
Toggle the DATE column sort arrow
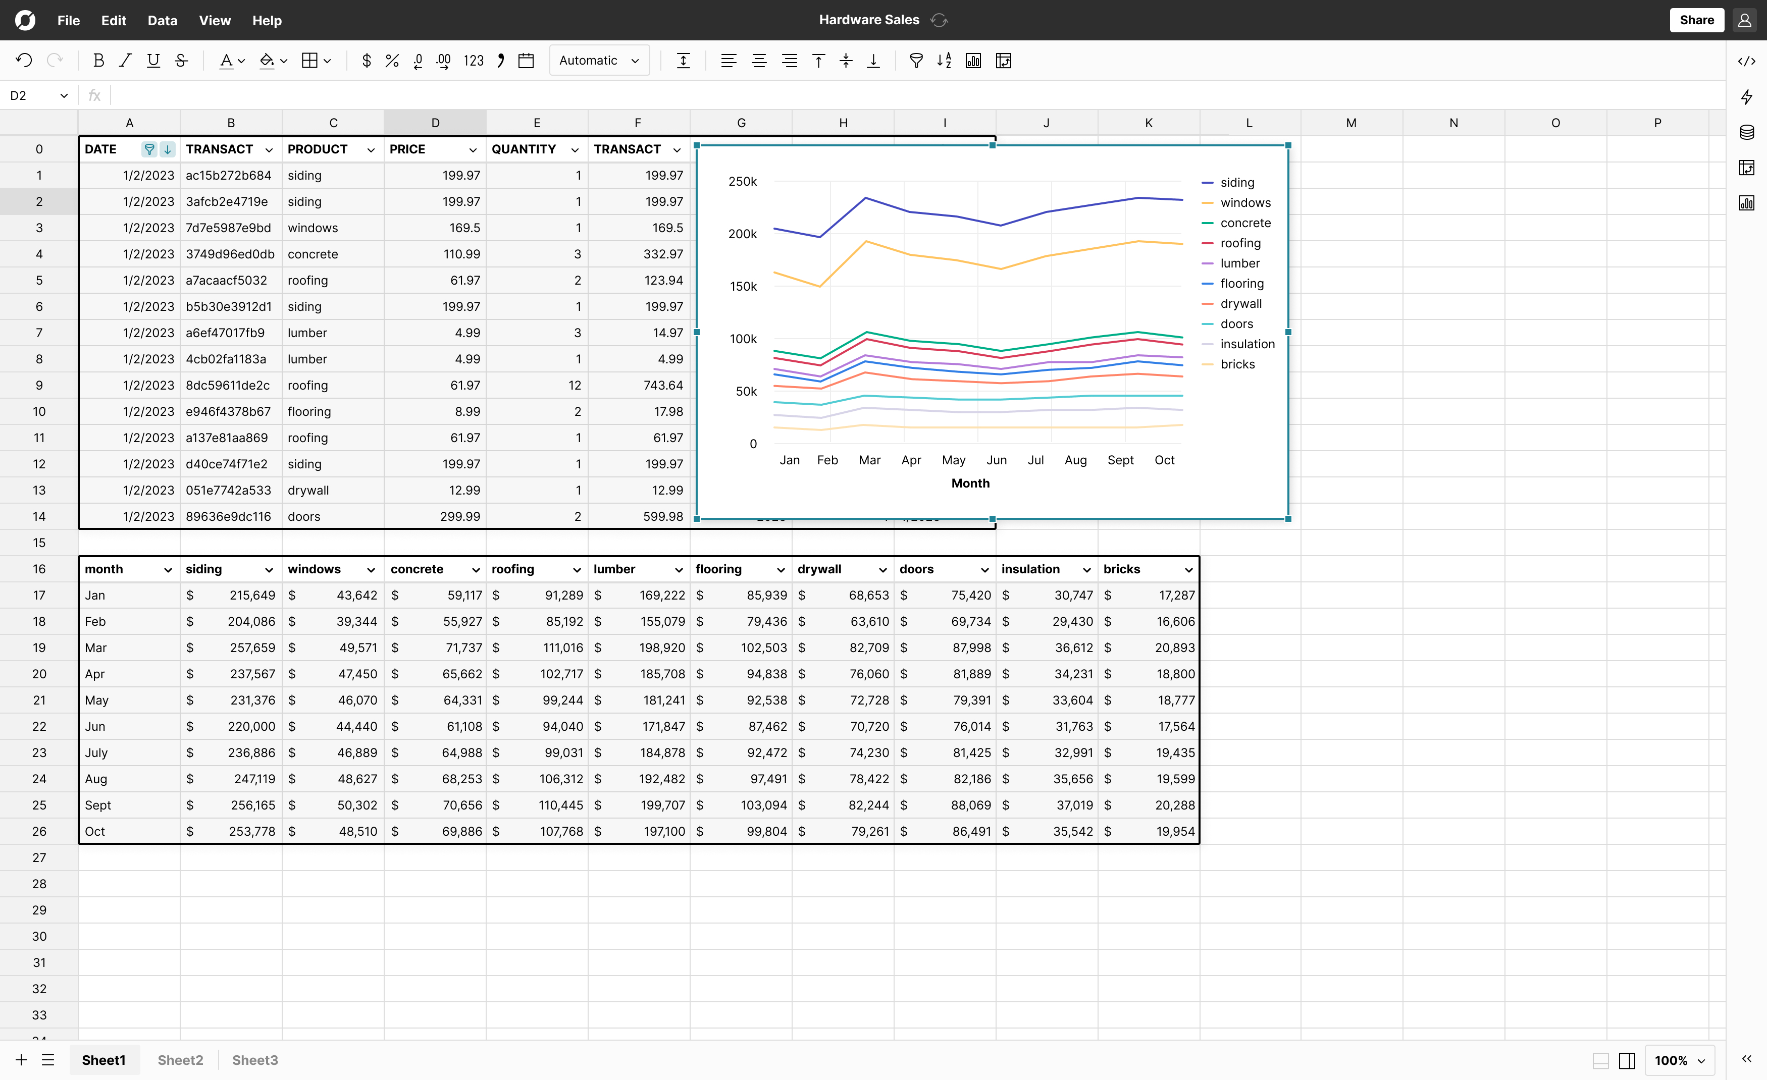coord(167,149)
